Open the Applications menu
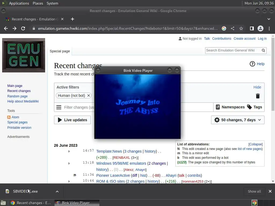The height and width of the screenshot is (206, 275). click(19, 3)
